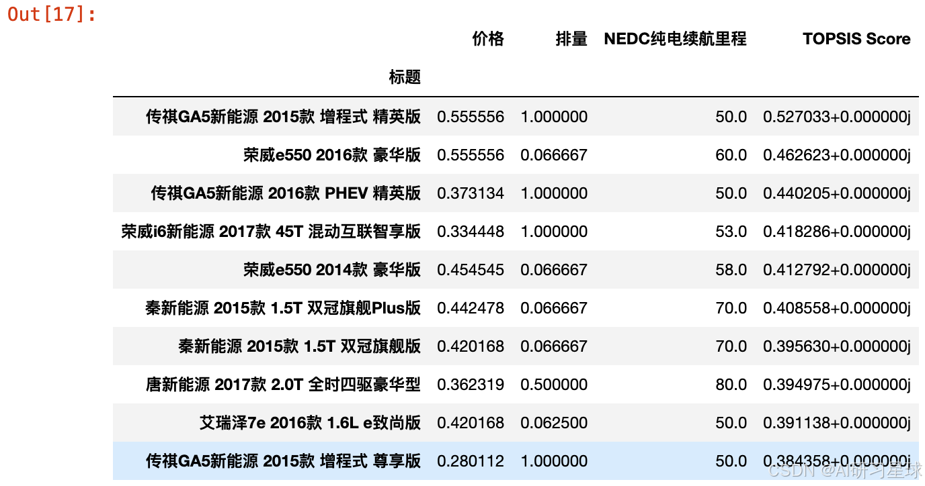Click price value 0.373134

click(471, 193)
